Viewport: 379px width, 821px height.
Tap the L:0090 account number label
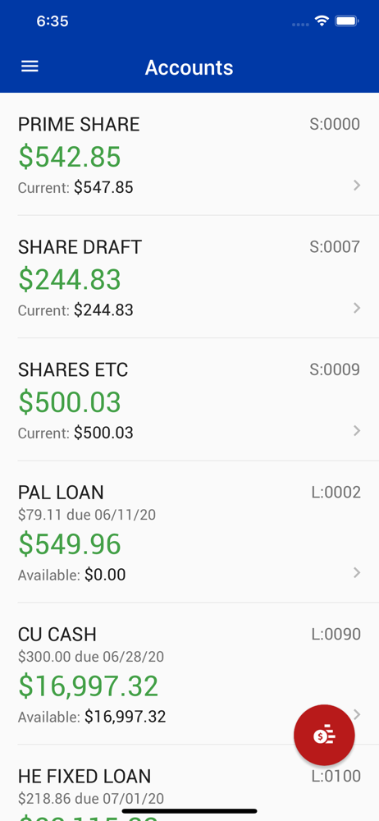pos(336,634)
